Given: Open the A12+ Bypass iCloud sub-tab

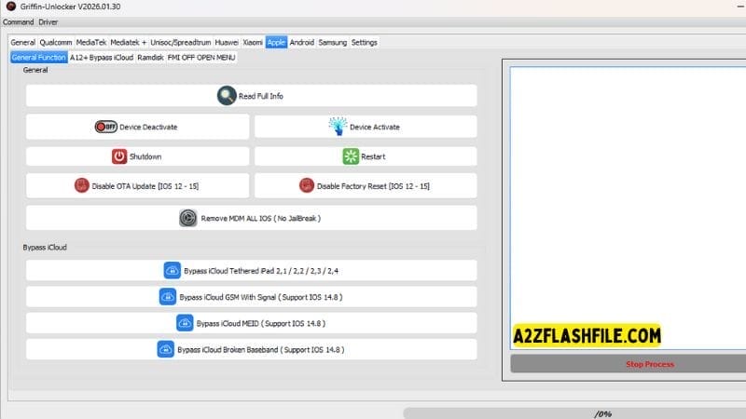Looking at the screenshot, I should point(102,57).
